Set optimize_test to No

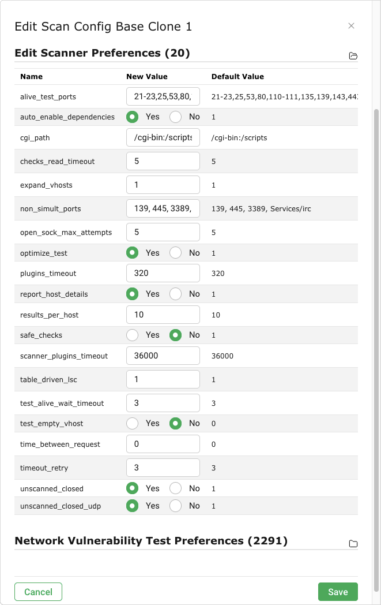coord(176,253)
